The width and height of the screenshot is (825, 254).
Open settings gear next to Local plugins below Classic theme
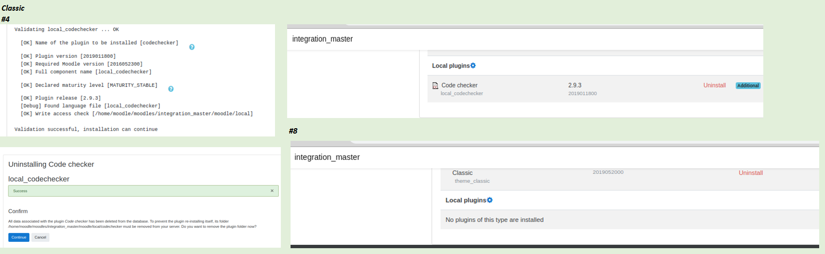(490, 200)
